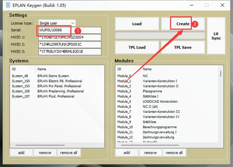Image resolution: width=233 pixels, height=167 pixels.
Task: Click the Lit Sync button
Action: pos(216,36)
